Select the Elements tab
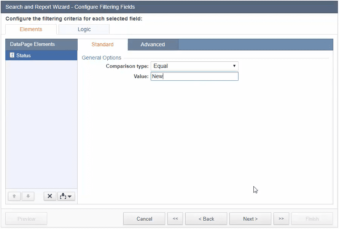This screenshot has width=339, height=229. [31, 29]
